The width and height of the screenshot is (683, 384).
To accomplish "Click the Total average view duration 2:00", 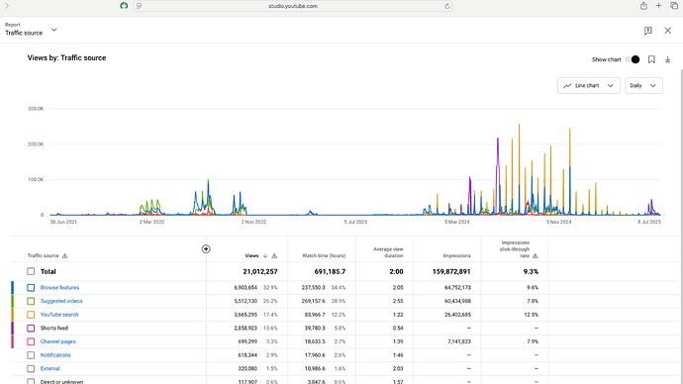I will click(x=396, y=272).
